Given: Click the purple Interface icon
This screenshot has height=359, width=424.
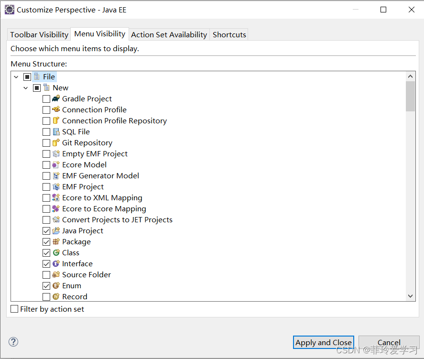Looking at the screenshot, I should click(56, 263).
